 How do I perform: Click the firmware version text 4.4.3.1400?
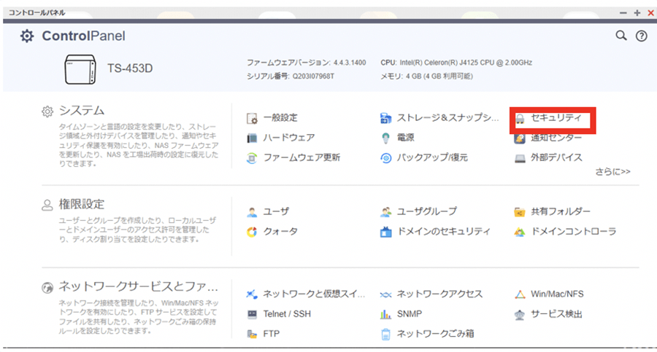tap(350, 63)
